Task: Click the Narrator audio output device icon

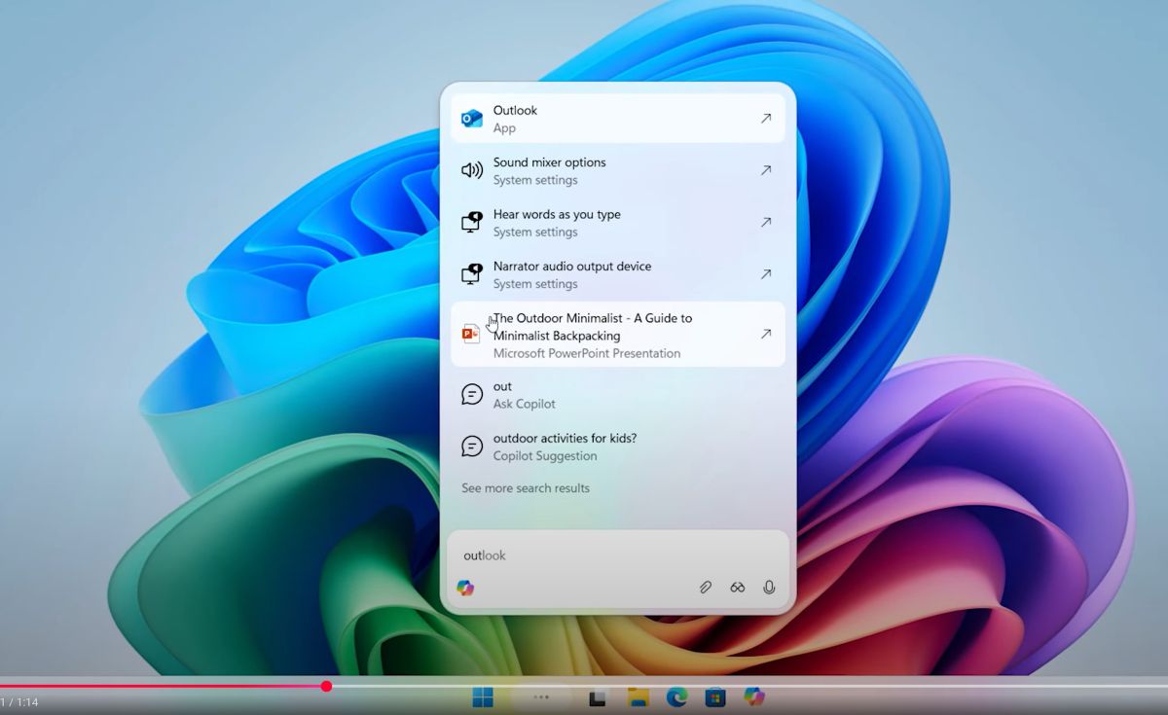Action: [x=472, y=273]
